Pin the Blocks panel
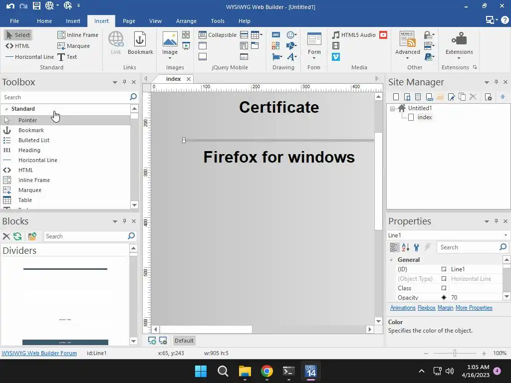The width and height of the screenshot is (511, 383). point(124,221)
